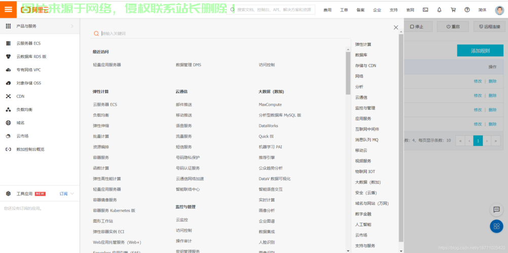
Task: Open 容器服务 Kubernetes 版 link
Action: coord(114,210)
